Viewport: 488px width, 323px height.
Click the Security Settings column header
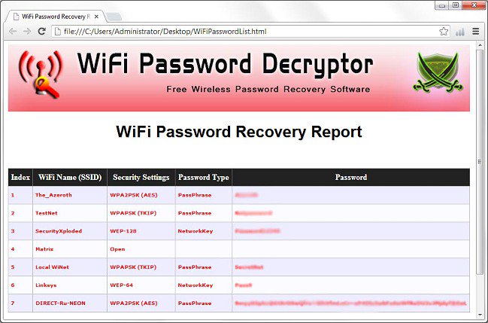tap(141, 178)
